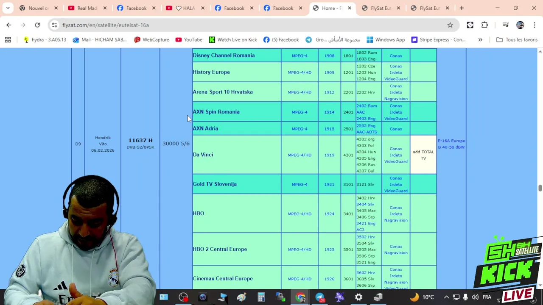Open the History Europe channel link
The width and height of the screenshot is (543, 305).
coord(211,72)
